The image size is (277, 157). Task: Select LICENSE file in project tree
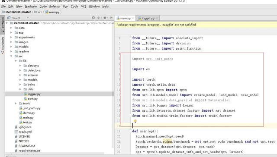click(x=24, y=136)
